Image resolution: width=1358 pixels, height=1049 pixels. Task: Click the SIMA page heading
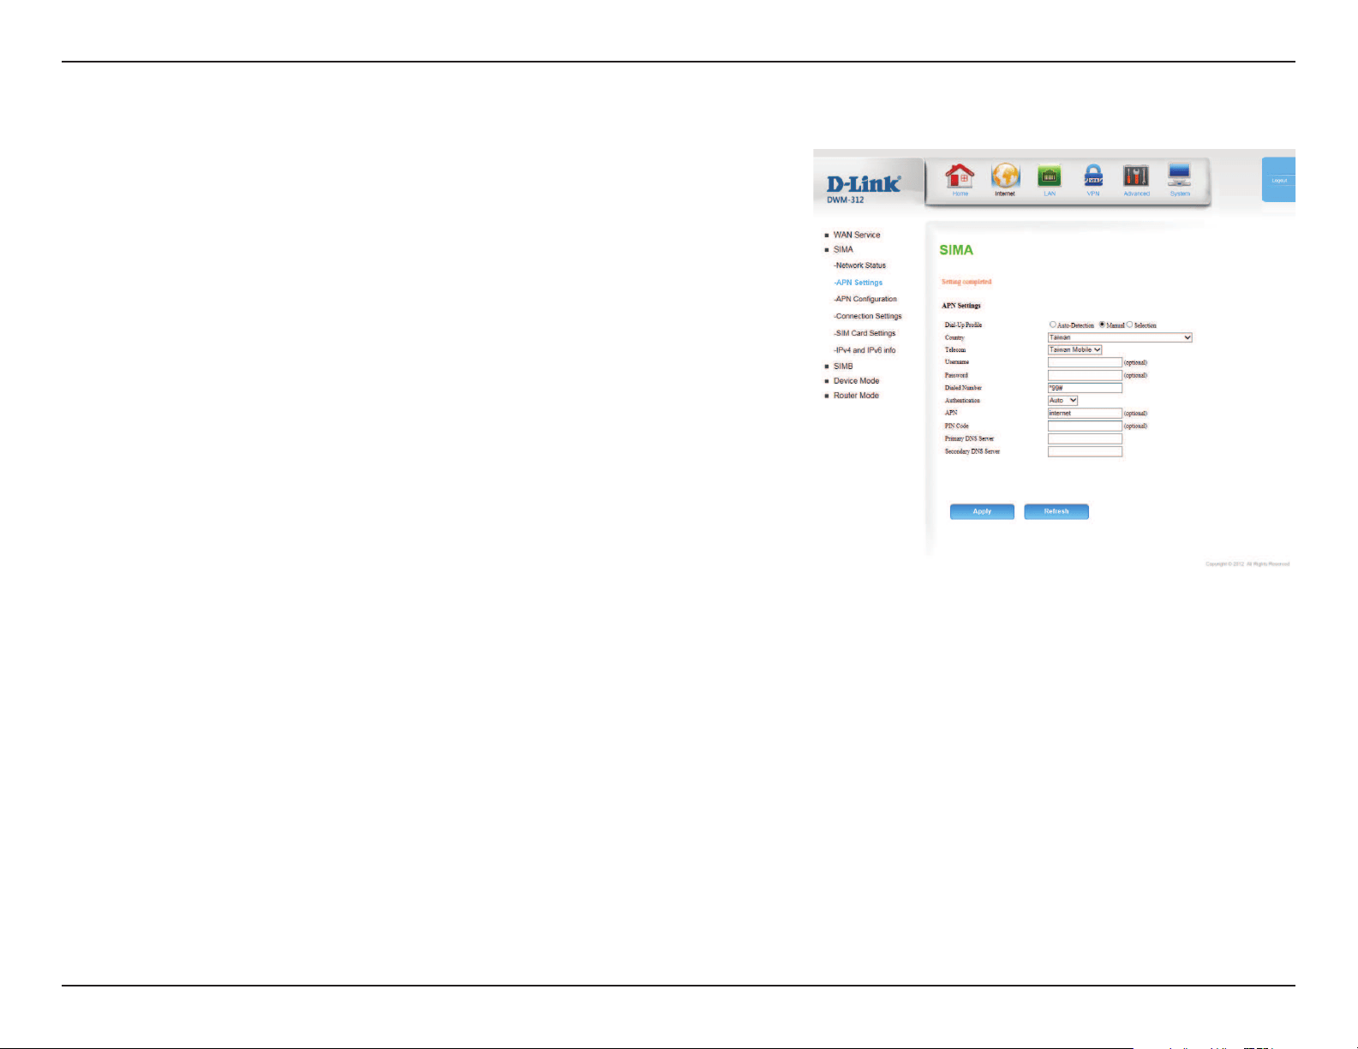(956, 250)
